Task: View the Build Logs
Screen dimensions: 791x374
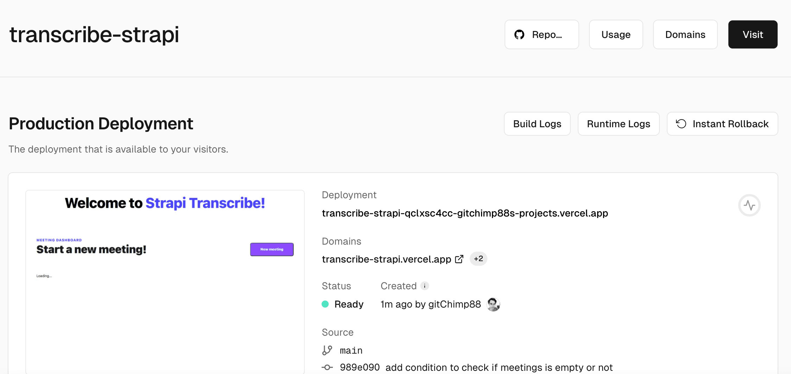Action: [x=537, y=124]
